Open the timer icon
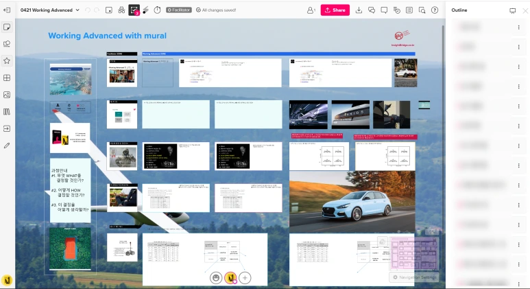The height and width of the screenshot is (289, 530). coord(157,10)
